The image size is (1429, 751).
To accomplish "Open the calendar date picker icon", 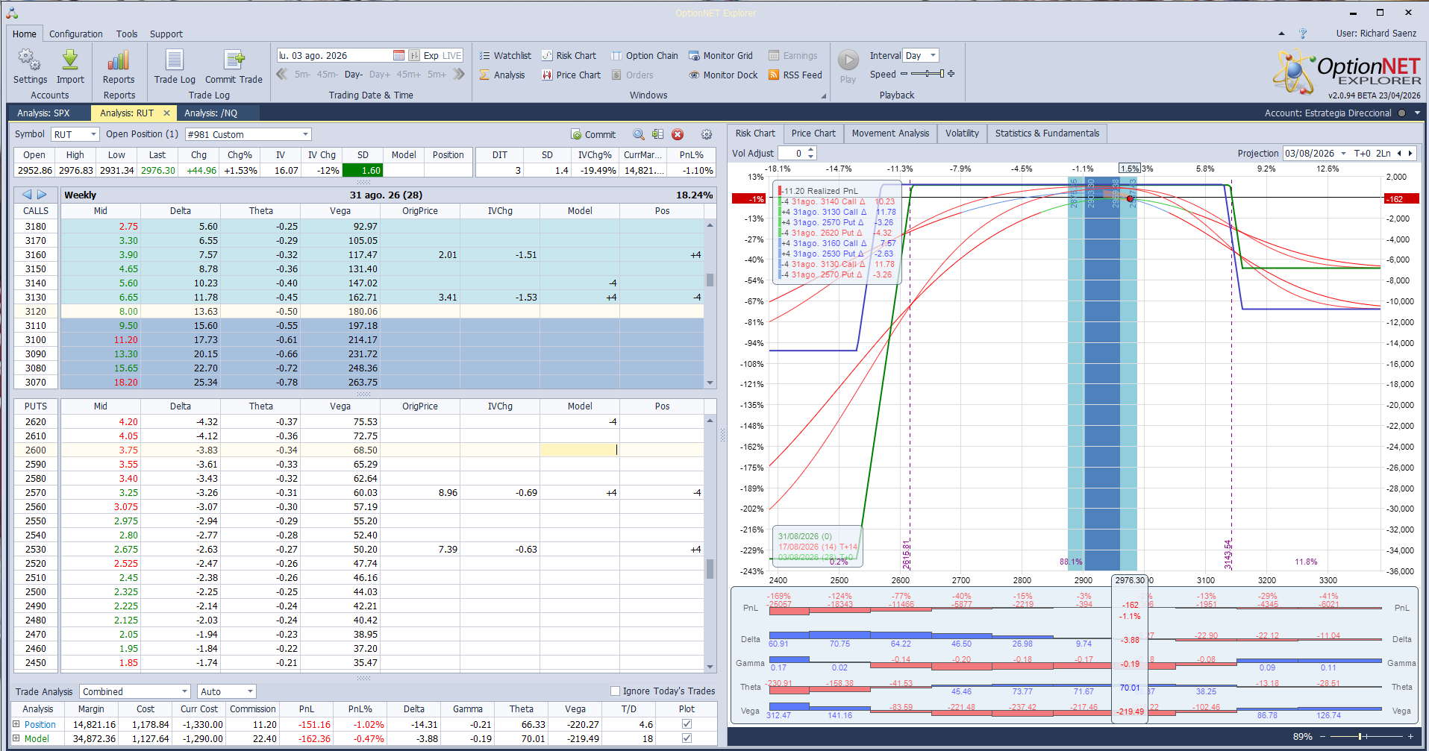I will point(398,55).
